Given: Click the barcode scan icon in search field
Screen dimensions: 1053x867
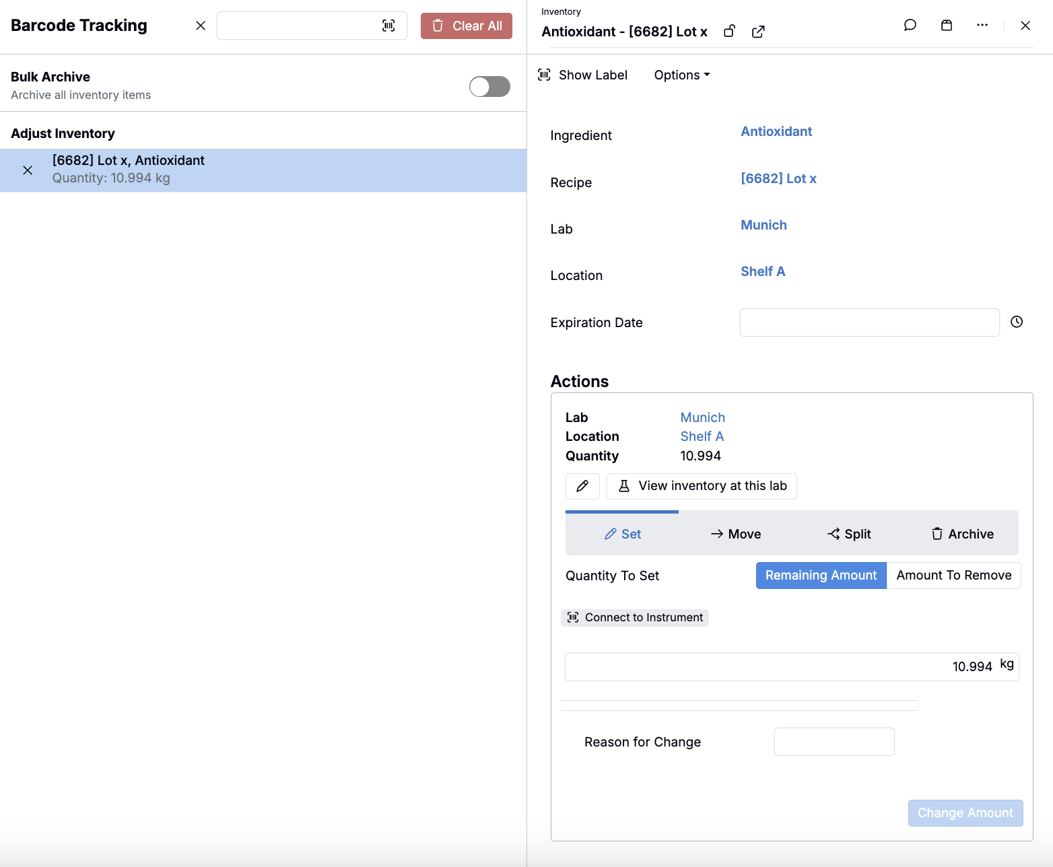Looking at the screenshot, I should (x=388, y=26).
